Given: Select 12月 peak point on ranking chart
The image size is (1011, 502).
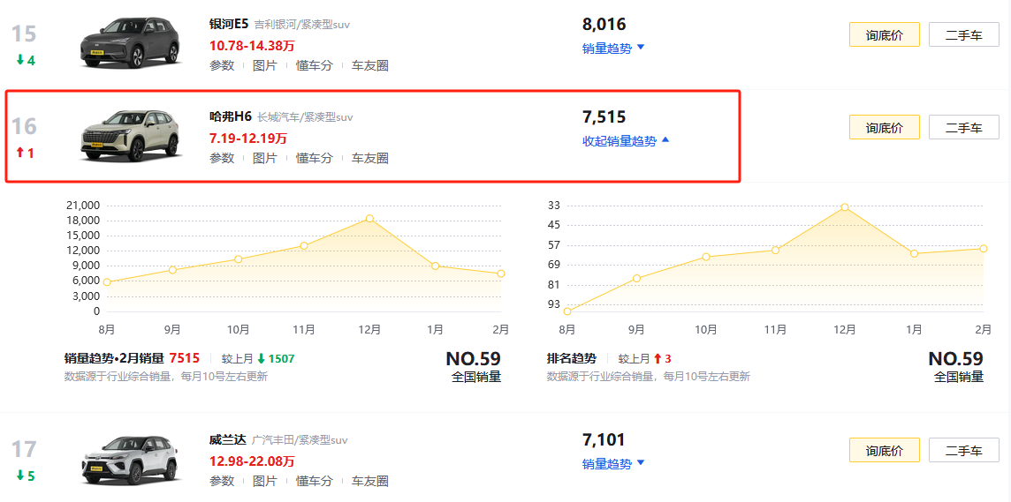Looking at the screenshot, I should point(845,207).
